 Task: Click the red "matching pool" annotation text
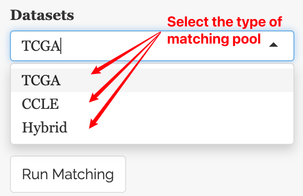[x=214, y=39]
